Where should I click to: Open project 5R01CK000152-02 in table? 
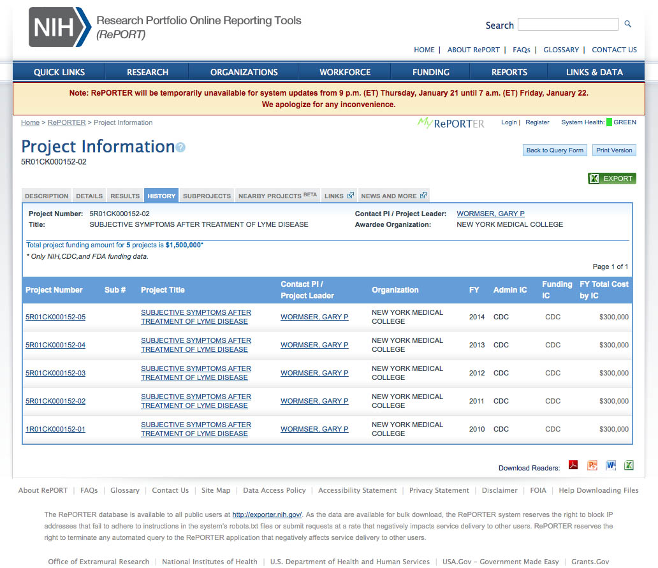pyautogui.click(x=55, y=402)
